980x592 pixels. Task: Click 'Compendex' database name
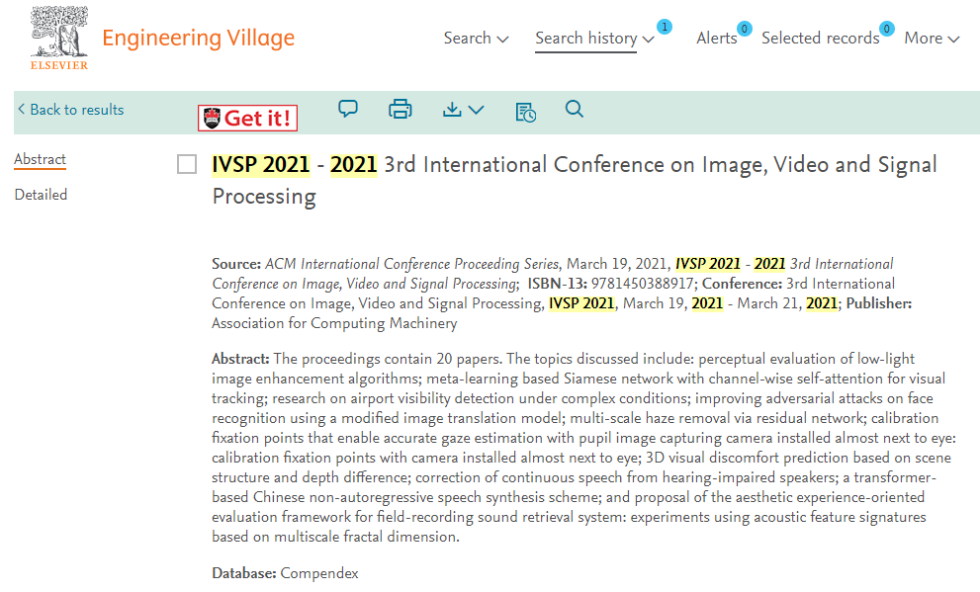point(319,573)
